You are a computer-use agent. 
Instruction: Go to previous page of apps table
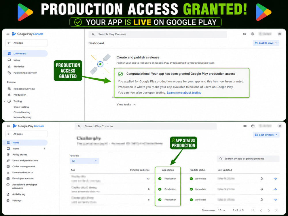(261, 210)
